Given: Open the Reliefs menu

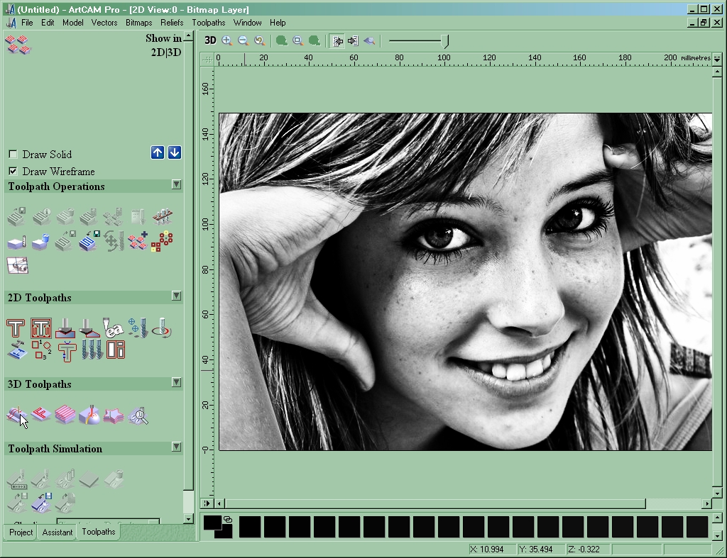Looking at the screenshot, I should click(x=172, y=22).
